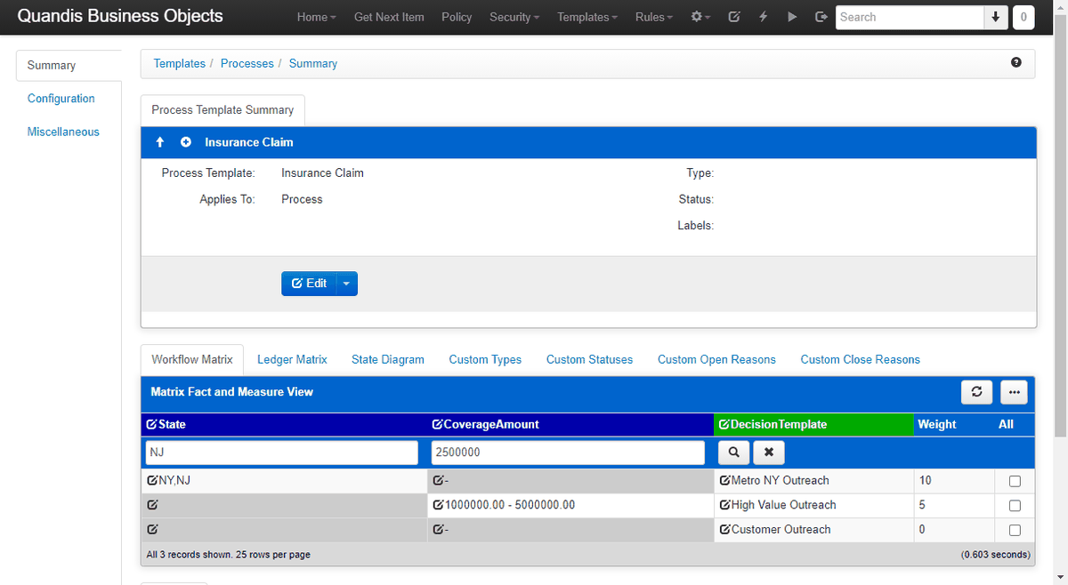Select the Workflow Matrix tab
Image resolution: width=1068 pixels, height=585 pixels.
pyautogui.click(x=192, y=359)
